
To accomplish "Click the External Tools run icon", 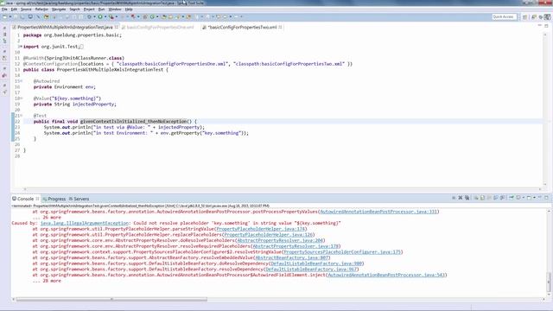I will [111, 16].
